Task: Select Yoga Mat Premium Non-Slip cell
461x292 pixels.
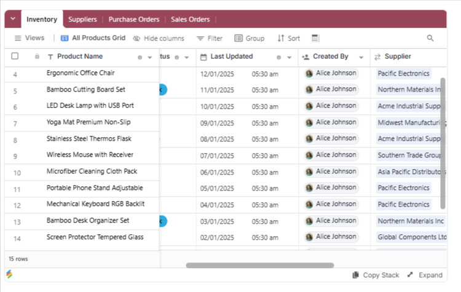Action: 89,122
